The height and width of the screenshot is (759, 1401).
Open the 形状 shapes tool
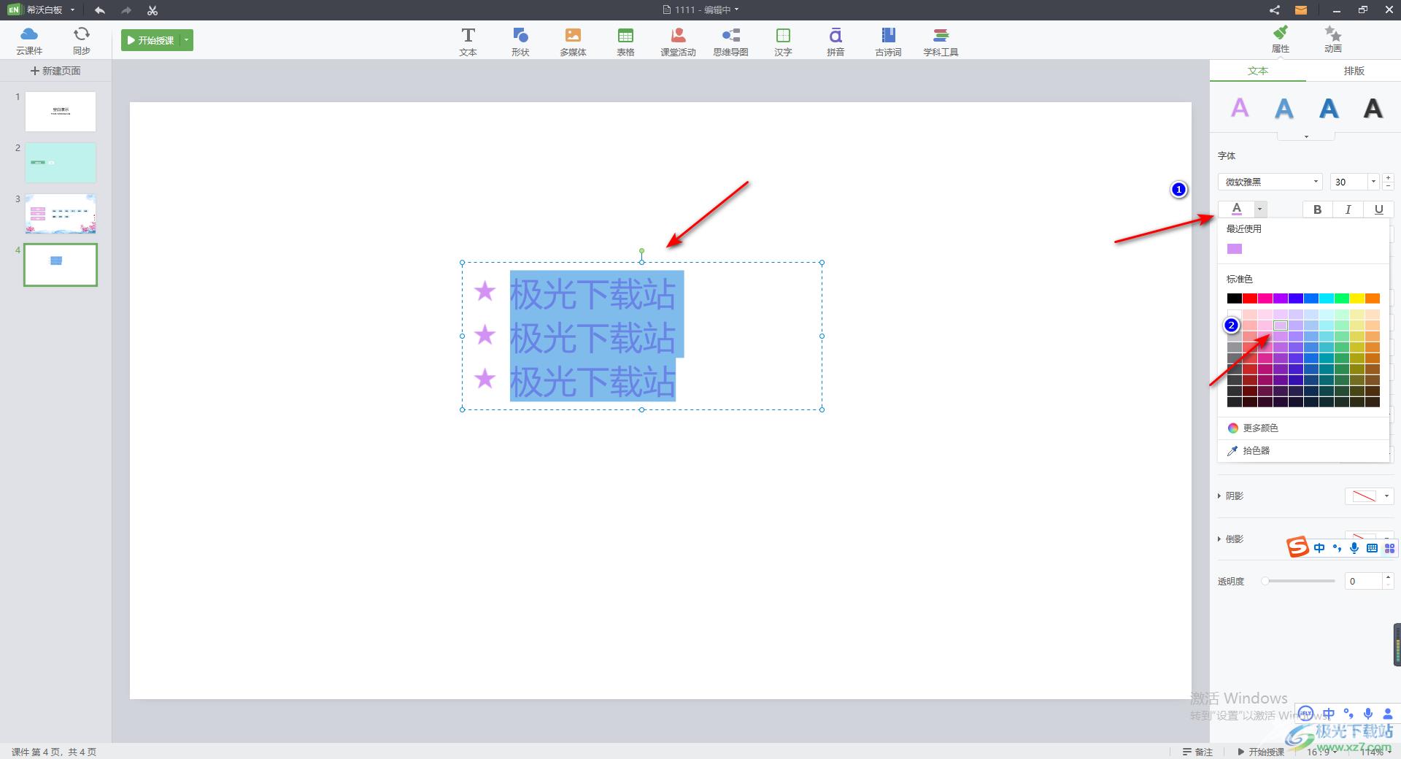click(x=520, y=42)
